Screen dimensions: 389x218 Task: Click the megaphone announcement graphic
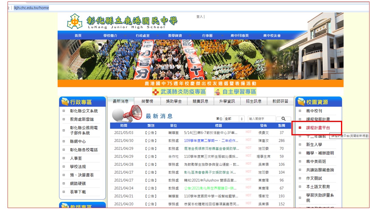point(127,114)
